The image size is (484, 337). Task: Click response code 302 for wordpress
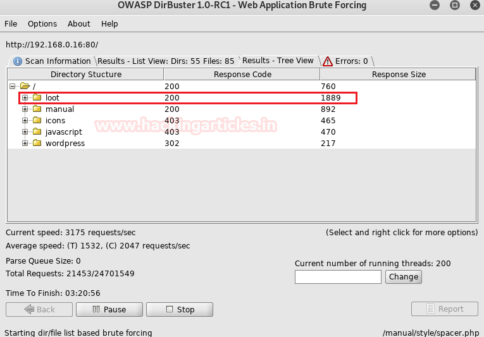click(x=172, y=144)
